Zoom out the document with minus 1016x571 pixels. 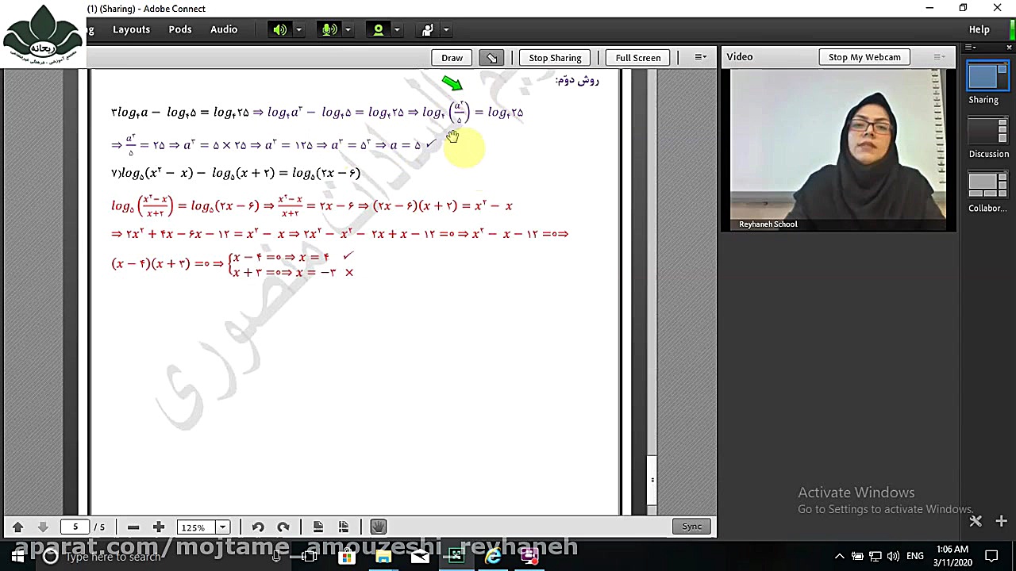[133, 527]
